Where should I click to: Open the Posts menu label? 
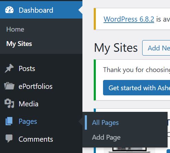[27, 69]
